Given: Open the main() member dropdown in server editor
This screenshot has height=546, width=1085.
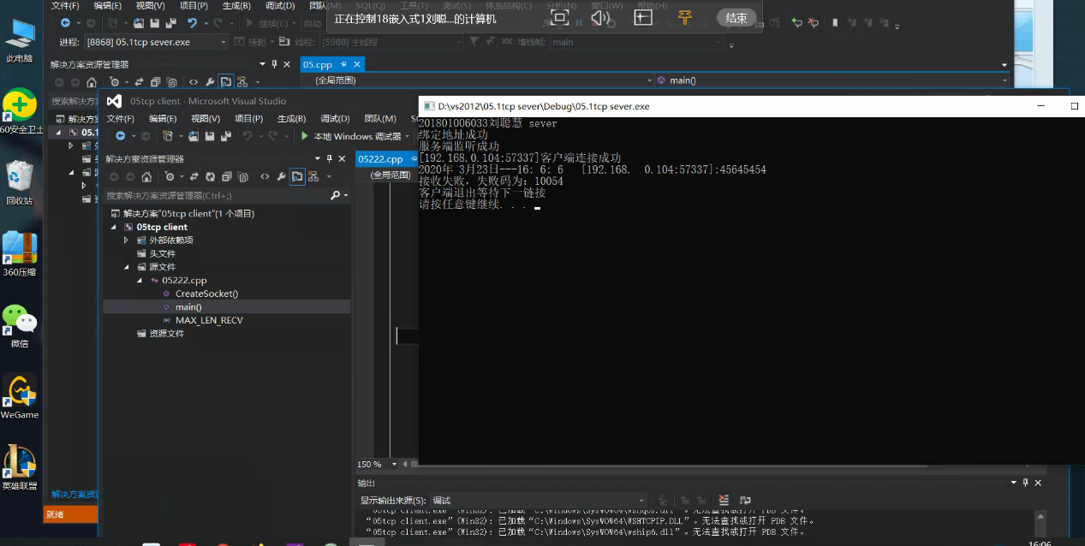Looking at the screenshot, I should [x=1004, y=80].
